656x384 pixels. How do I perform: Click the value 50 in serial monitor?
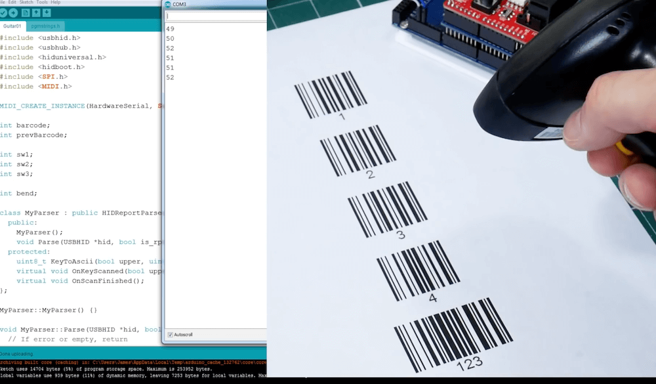[x=171, y=39]
